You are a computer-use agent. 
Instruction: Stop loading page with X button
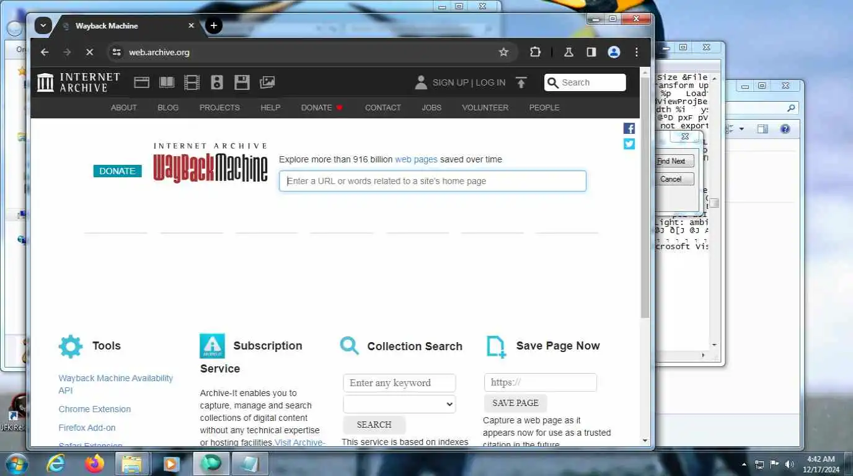click(89, 52)
